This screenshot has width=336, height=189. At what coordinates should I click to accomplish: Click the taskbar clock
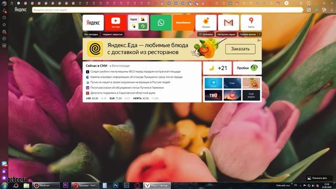[x=327, y=185]
